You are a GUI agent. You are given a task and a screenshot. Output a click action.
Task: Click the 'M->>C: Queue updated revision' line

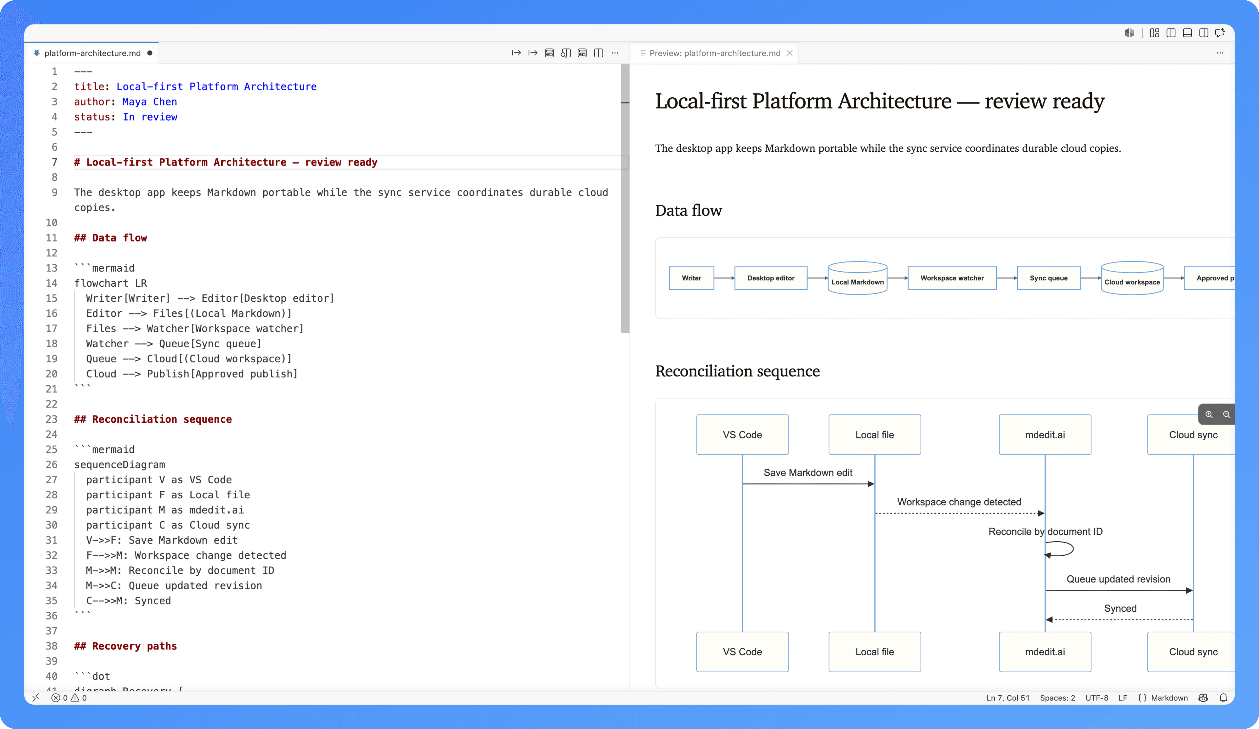coord(174,586)
